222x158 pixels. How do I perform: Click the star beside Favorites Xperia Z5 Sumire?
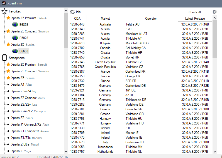pos(8,45)
